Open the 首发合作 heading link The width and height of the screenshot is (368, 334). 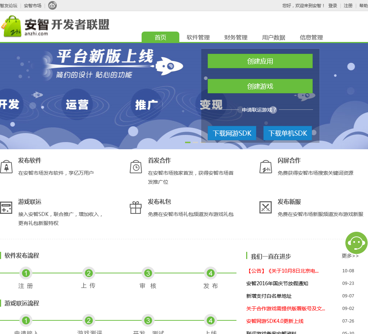coord(159,160)
